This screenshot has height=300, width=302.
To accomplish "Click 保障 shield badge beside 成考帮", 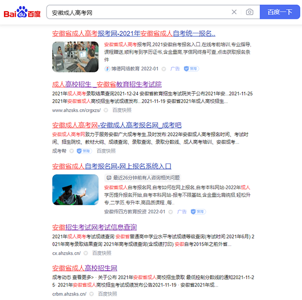I will 84,151.
